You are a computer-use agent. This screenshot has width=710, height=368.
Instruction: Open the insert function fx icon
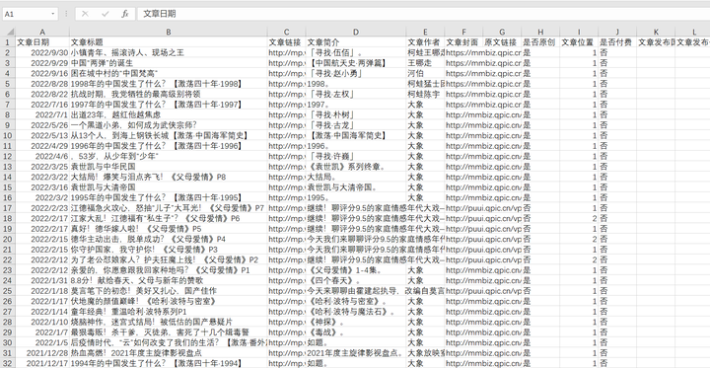(125, 14)
